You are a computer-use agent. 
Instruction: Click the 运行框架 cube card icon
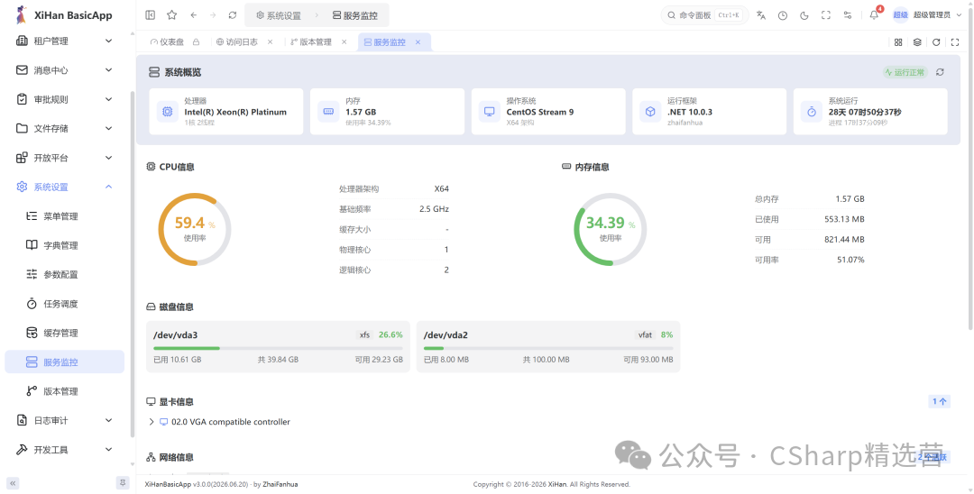650,112
